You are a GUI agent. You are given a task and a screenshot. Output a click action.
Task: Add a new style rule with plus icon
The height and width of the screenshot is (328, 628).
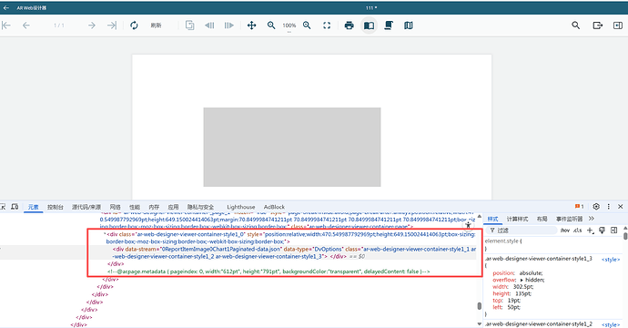pyautogui.click(x=590, y=231)
